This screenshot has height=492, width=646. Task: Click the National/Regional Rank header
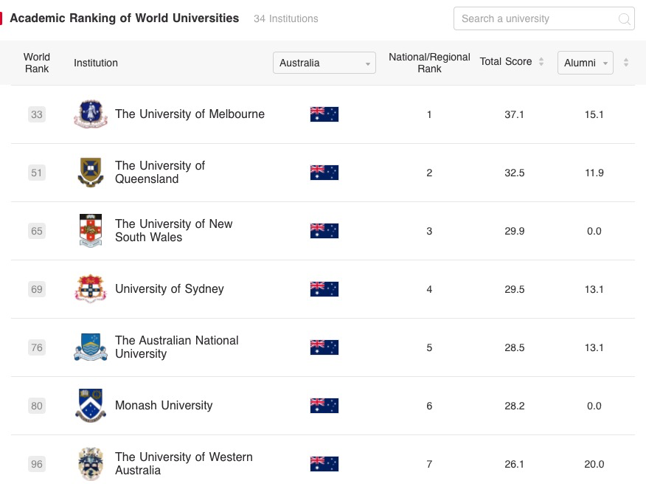click(429, 63)
